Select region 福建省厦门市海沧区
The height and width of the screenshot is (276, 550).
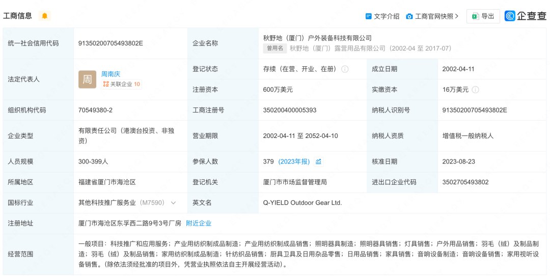click(x=107, y=182)
